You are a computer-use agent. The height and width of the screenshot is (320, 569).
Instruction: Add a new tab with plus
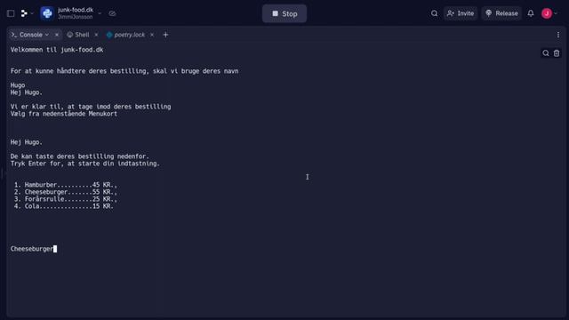point(165,35)
